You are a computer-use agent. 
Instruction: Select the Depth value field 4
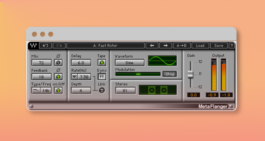pos(81,90)
